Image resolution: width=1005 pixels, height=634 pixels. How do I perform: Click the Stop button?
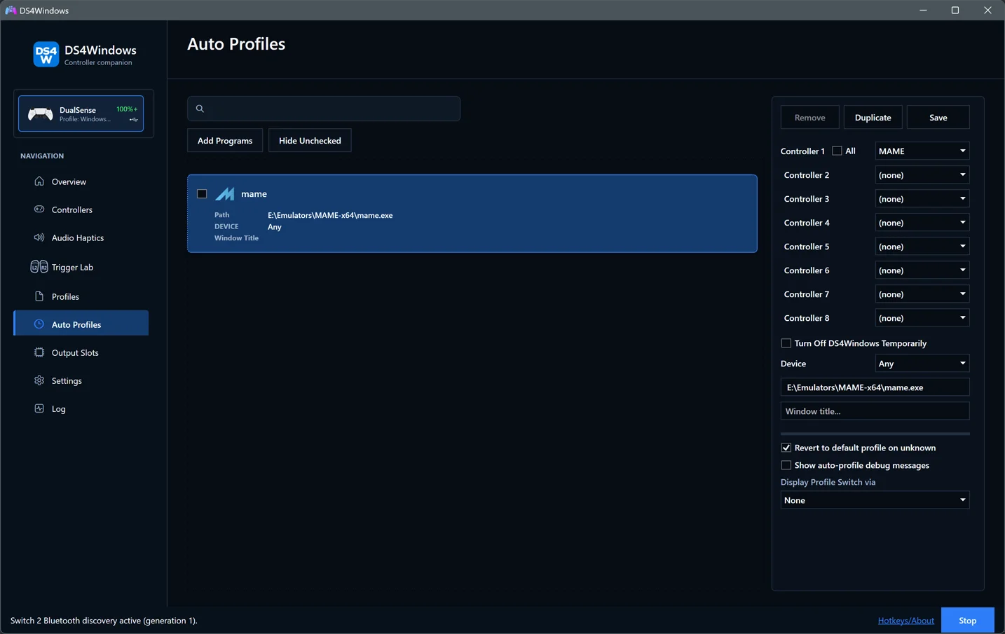pyautogui.click(x=967, y=621)
